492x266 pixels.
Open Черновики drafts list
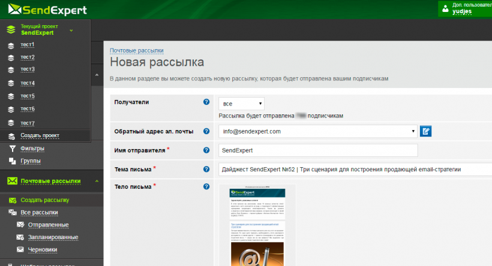(x=43, y=250)
